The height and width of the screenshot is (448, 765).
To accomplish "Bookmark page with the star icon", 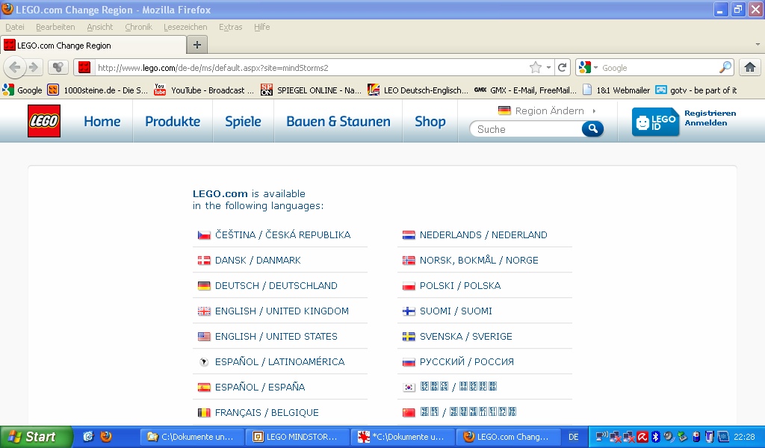I will [x=535, y=67].
